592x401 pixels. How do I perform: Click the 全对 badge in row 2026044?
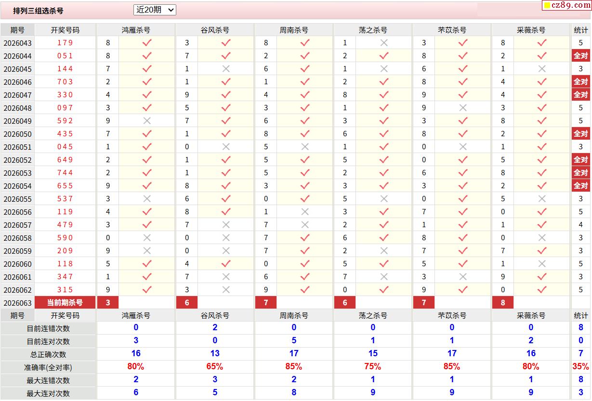coord(580,56)
